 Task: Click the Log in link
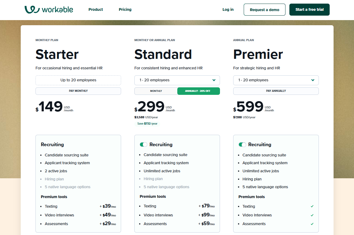228,10
